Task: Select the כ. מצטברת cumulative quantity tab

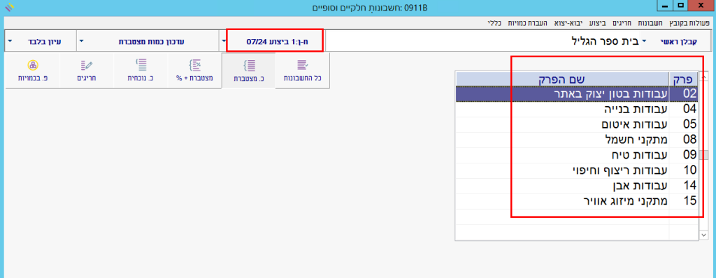Action: coord(249,71)
